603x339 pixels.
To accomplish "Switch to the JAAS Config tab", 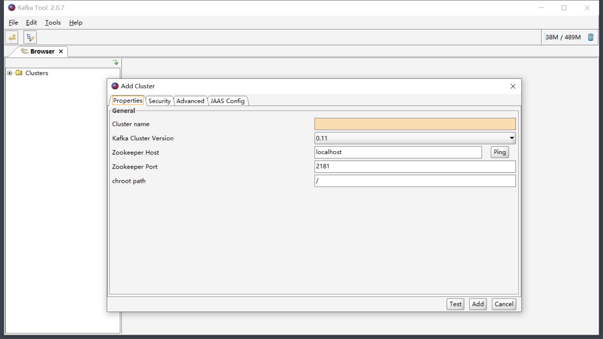I will tap(227, 101).
